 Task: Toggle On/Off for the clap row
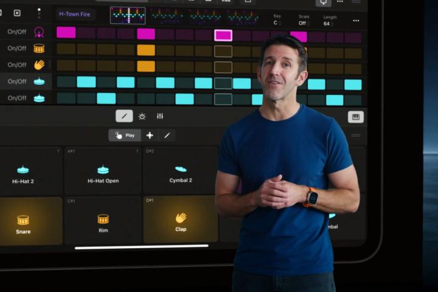[17, 64]
